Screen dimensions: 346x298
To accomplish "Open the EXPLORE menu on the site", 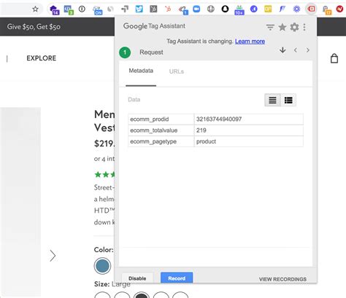I will click(42, 58).
